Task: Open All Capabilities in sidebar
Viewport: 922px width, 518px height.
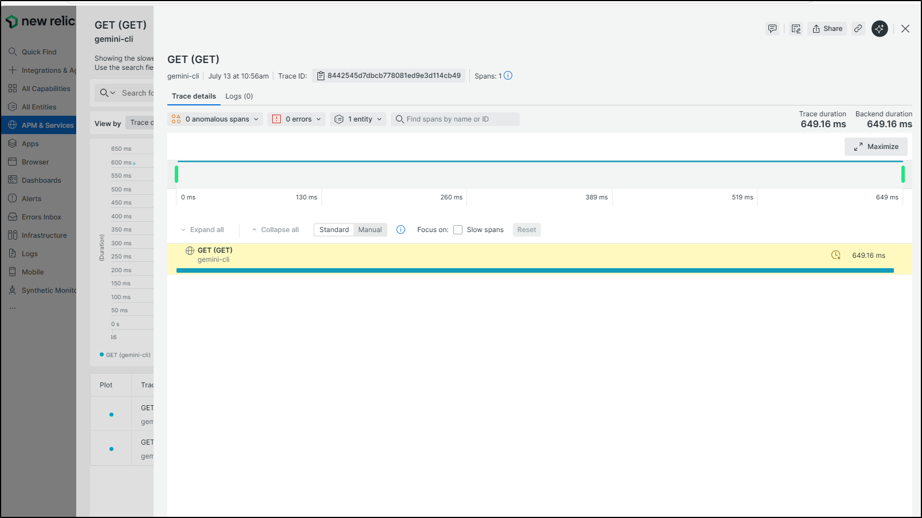Action: 38,89
